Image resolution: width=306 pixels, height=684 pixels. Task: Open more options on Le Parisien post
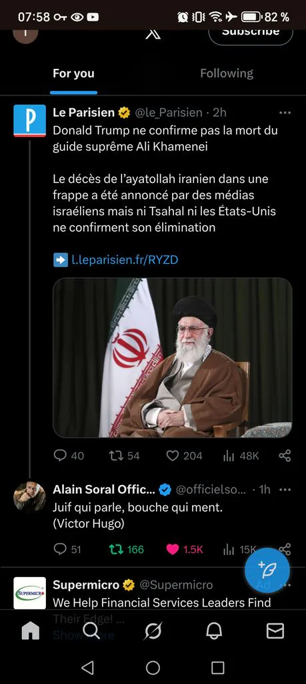(285, 112)
